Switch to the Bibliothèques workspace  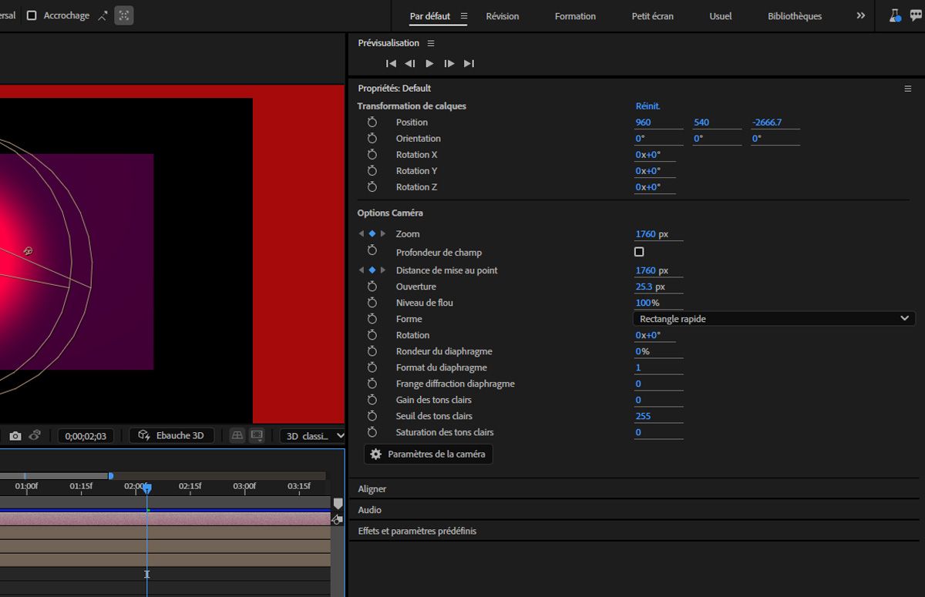coord(794,16)
